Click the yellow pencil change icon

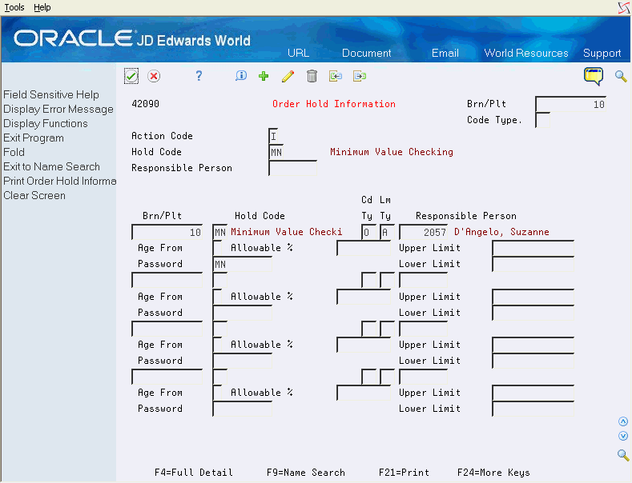click(x=288, y=76)
